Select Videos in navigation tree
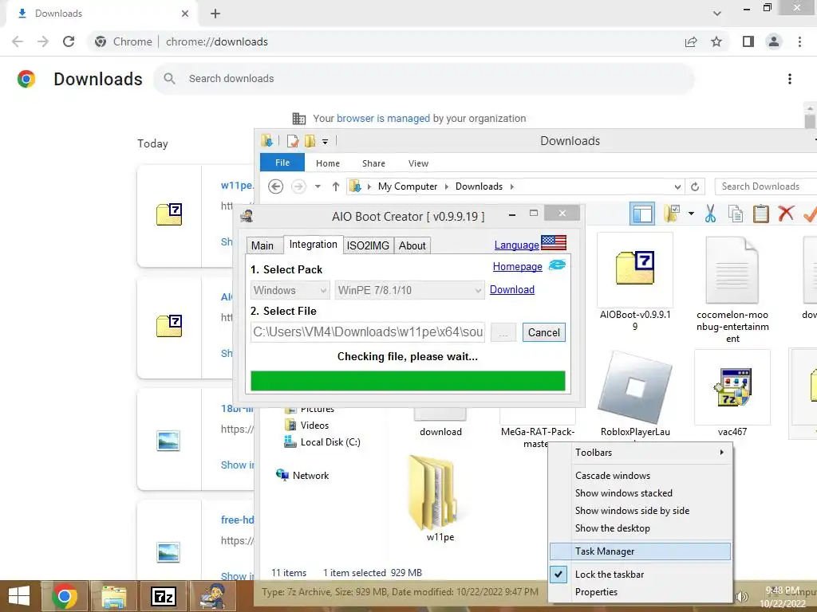Viewport: 817px width, 612px height. tap(306, 426)
